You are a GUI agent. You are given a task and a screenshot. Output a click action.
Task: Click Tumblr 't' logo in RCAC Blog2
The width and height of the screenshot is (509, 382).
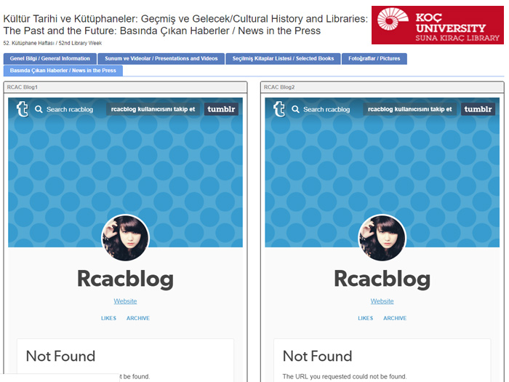278,109
